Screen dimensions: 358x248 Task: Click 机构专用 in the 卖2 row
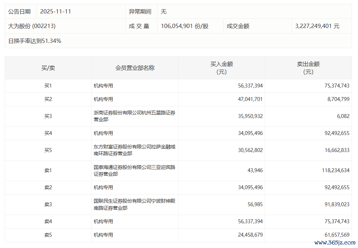pyautogui.click(x=104, y=188)
